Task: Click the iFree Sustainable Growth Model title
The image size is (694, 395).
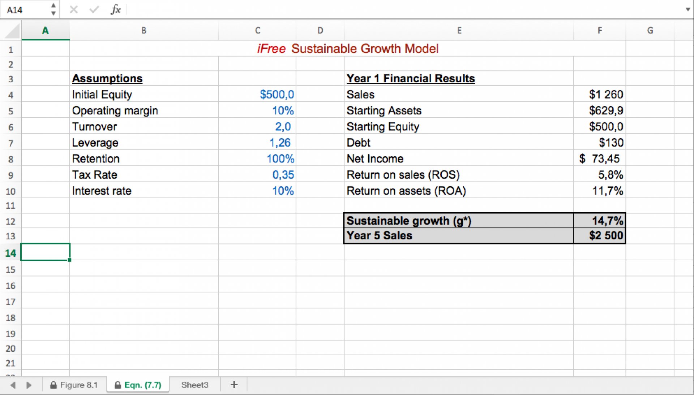Action: coord(348,49)
